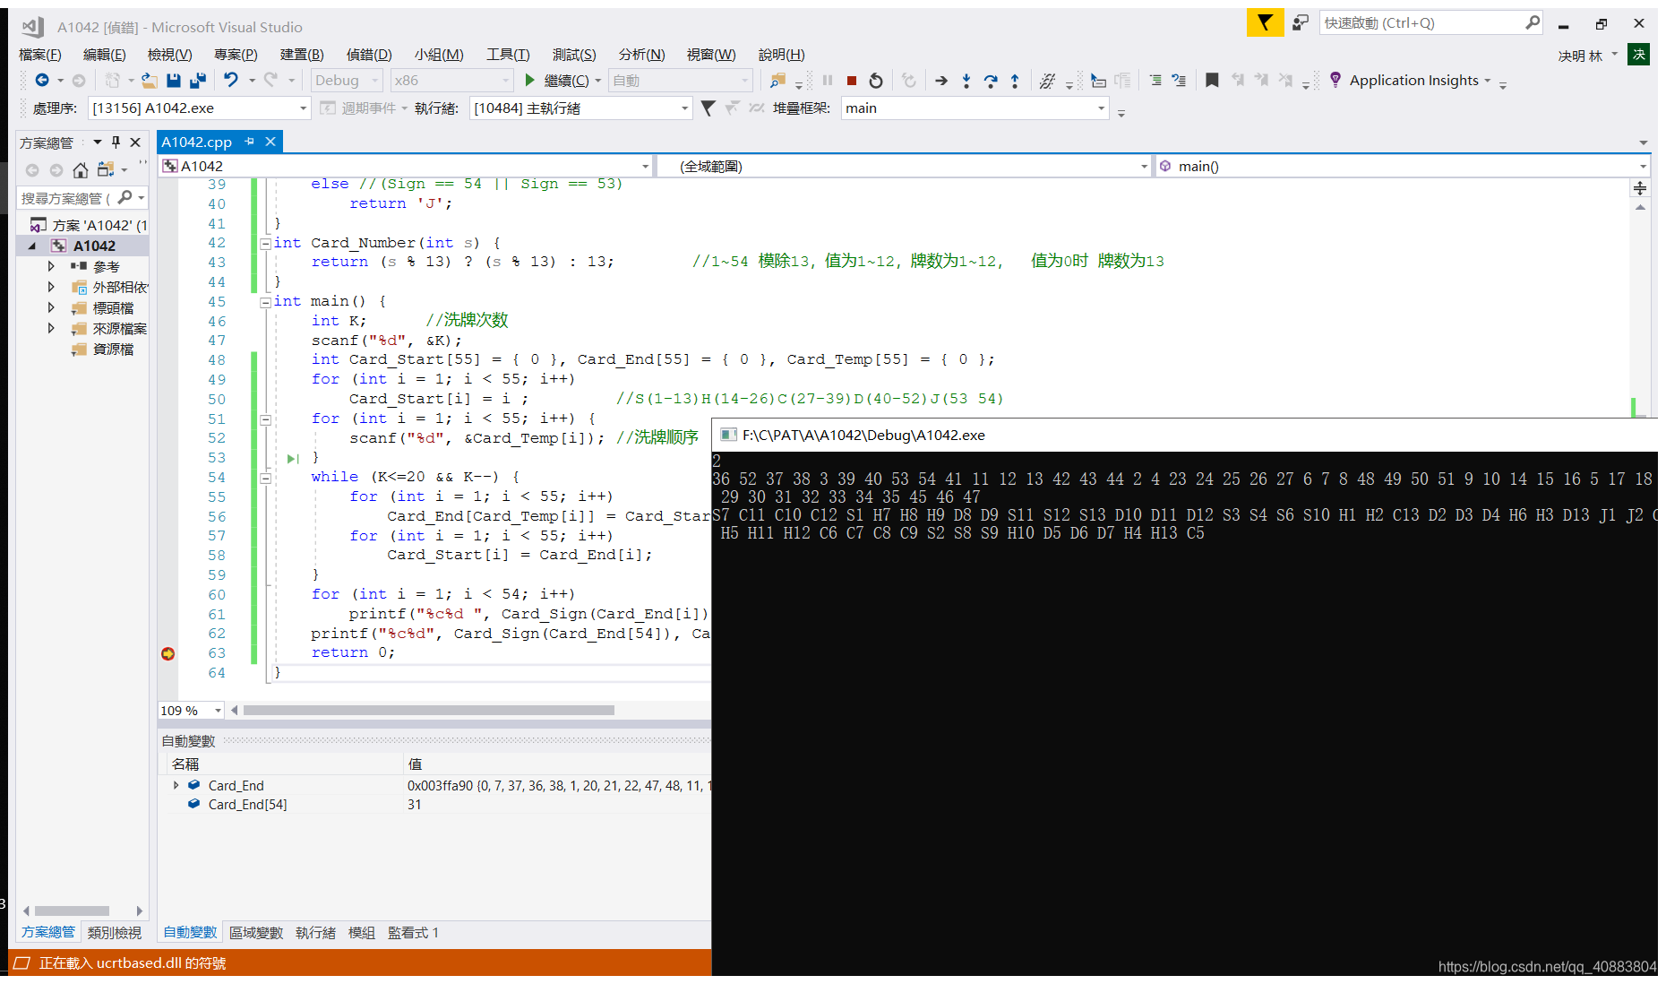Click the feedback icon beside Quick Launch

1301,22
